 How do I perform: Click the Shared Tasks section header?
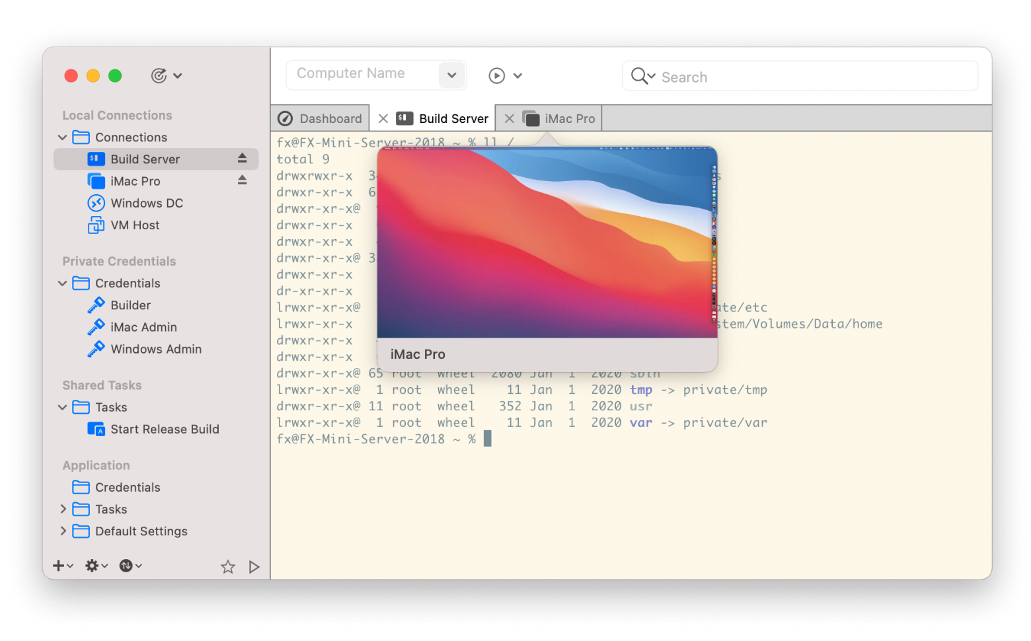click(x=102, y=385)
